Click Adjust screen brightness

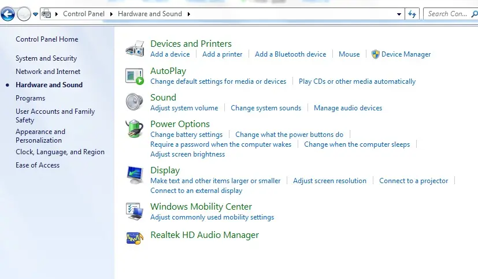pyautogui.click(x=187, y=154)
